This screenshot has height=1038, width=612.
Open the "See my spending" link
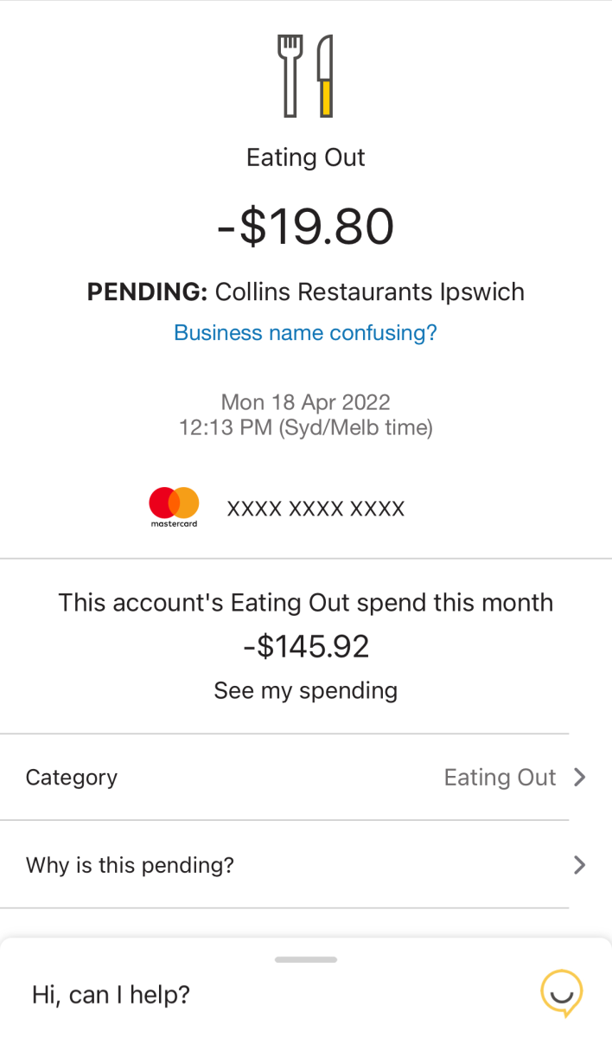tap(305, 690)
